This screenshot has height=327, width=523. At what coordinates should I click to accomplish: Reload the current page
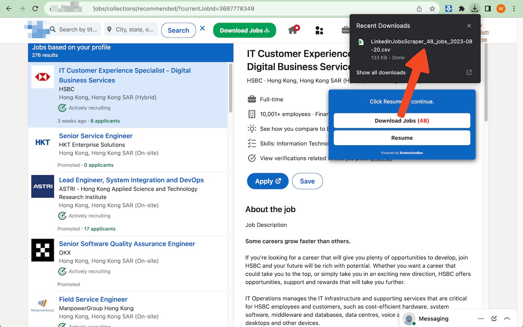click(x=35, y=9)
